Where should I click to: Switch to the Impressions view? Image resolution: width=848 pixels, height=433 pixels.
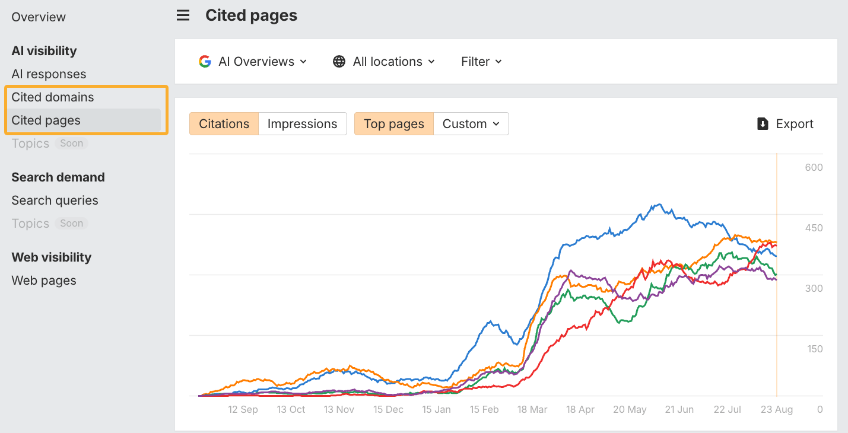[x=303, y=123]
